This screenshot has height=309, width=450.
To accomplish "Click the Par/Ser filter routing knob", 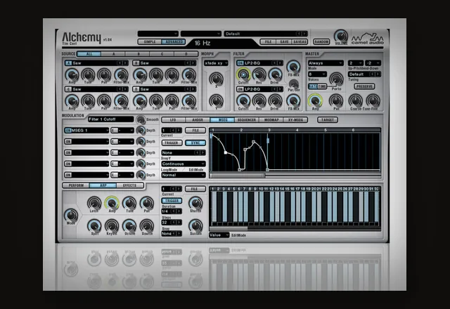I will pyautogui.click(x=293, y=84).
